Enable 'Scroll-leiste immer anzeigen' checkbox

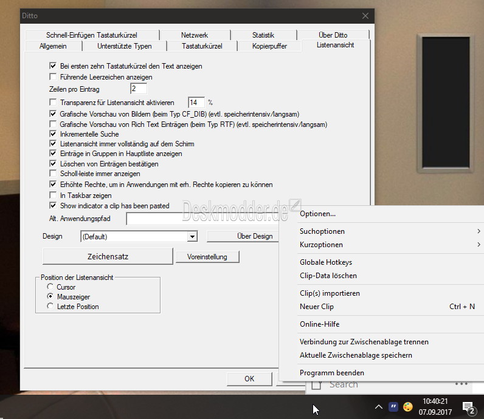[x=53, y=174]
